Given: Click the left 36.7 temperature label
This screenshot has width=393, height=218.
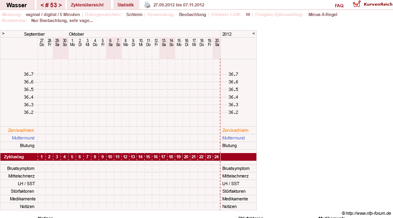Looking at the screenshot, I should (28, 74).
